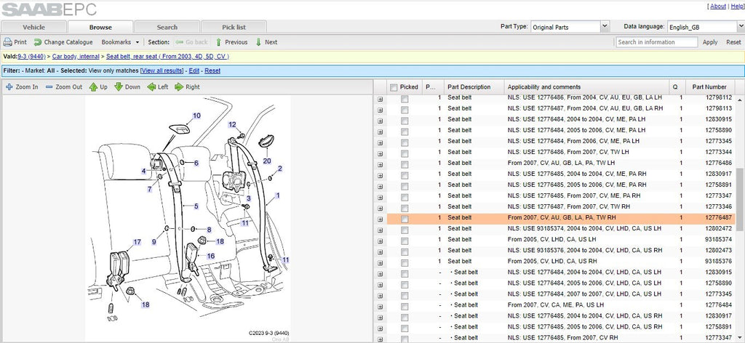Open the Help link

click(738, 6)
